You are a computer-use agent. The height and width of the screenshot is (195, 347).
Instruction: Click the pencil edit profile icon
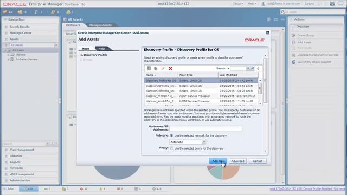[x=163, y=69]
